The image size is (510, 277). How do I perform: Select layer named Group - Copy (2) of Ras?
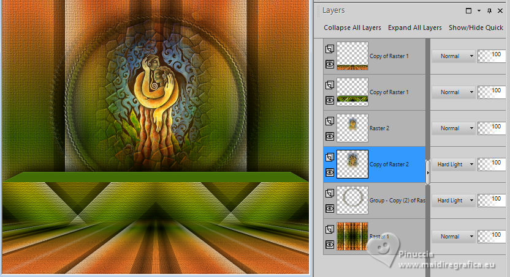(x=397, y=201)
